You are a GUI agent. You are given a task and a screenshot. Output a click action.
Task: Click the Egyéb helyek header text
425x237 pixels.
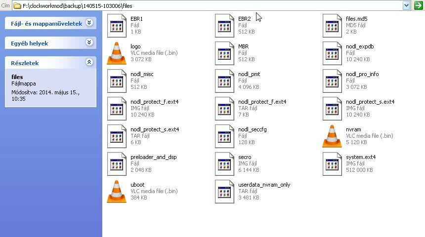(x=29, y=43)
